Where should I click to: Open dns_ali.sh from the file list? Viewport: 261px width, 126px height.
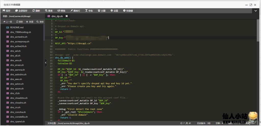click(15, 56)
